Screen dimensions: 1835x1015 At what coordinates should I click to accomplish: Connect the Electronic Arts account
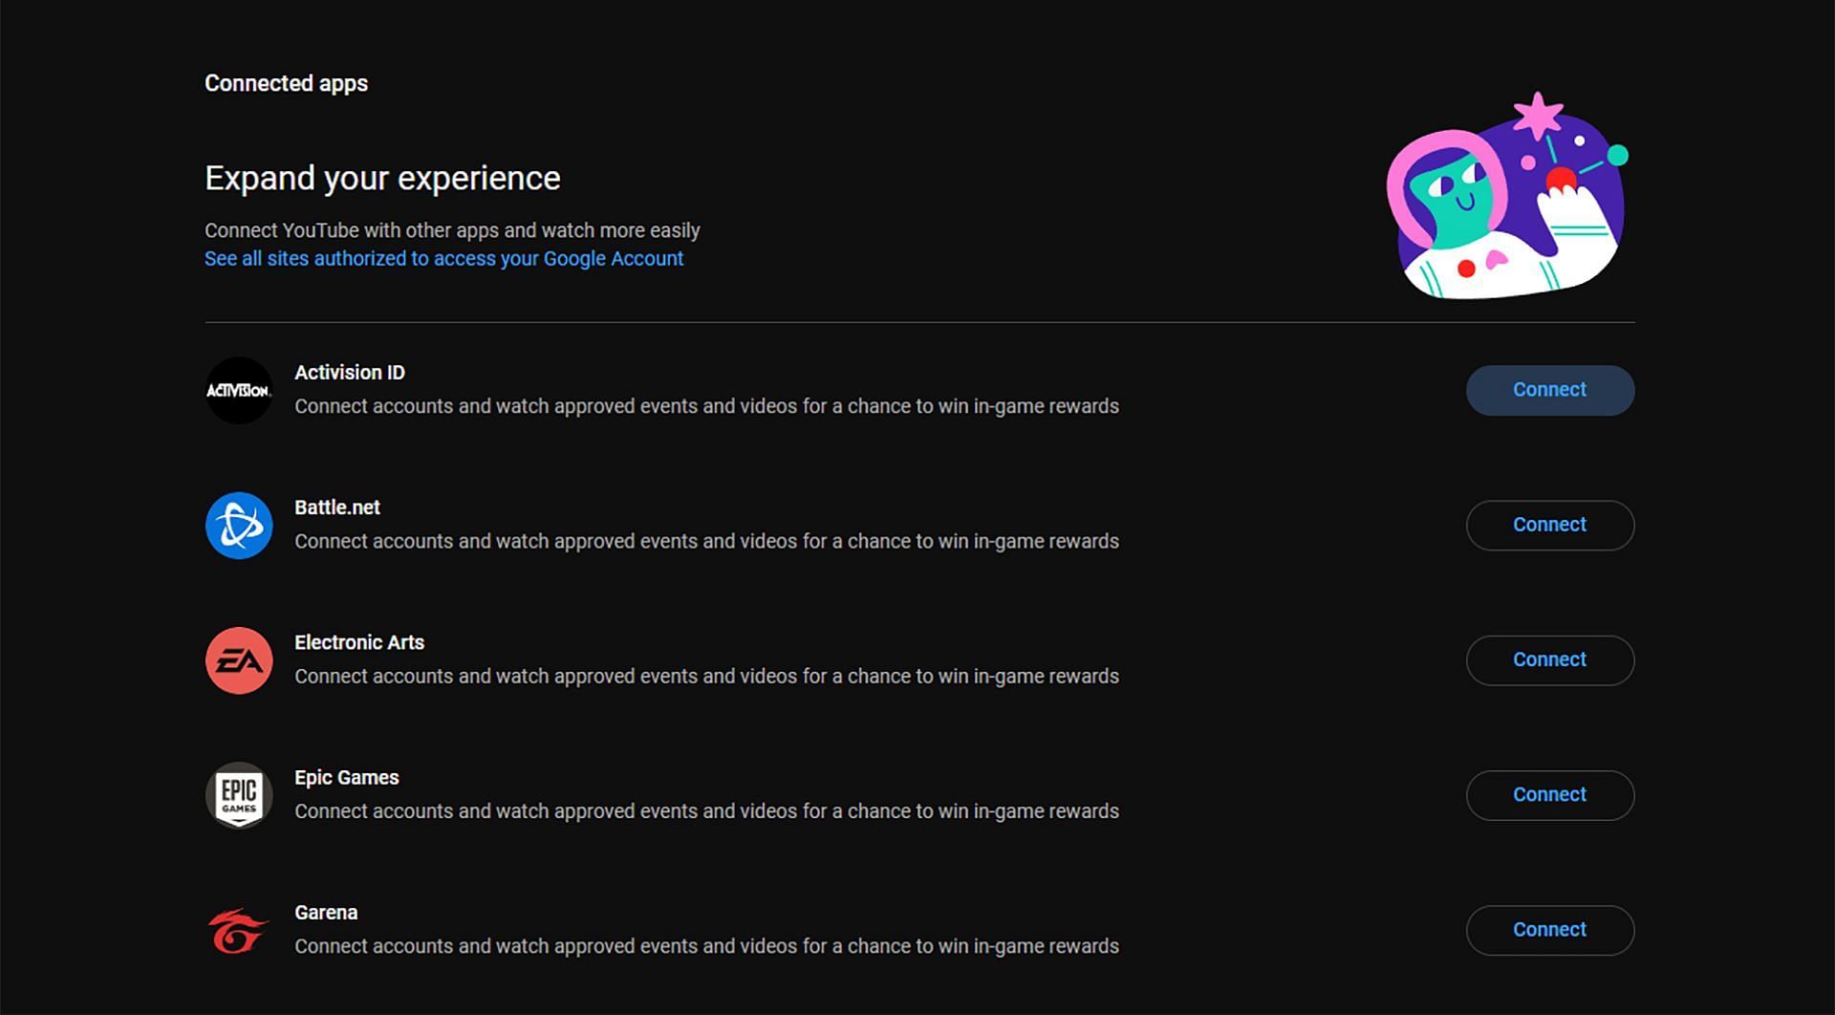click(x=1549, y=660)
